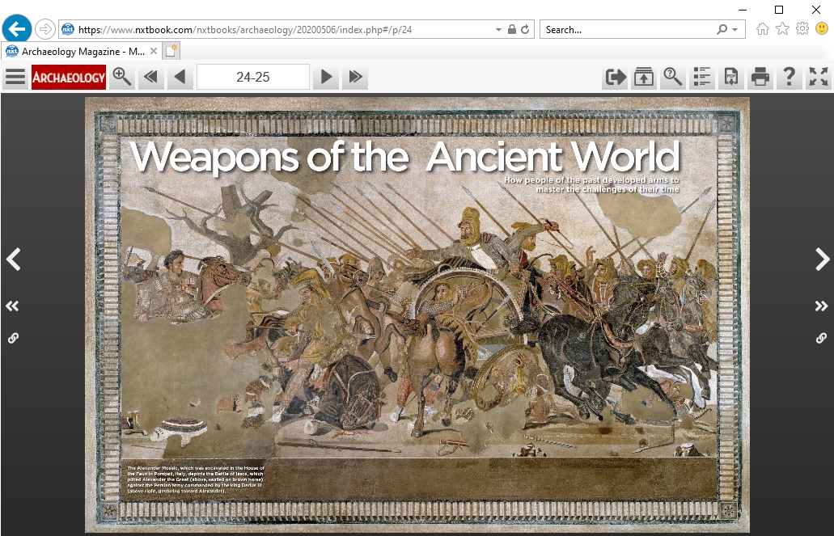
Task: Jump to last page with double-right arrow
Action: [355, 78]
